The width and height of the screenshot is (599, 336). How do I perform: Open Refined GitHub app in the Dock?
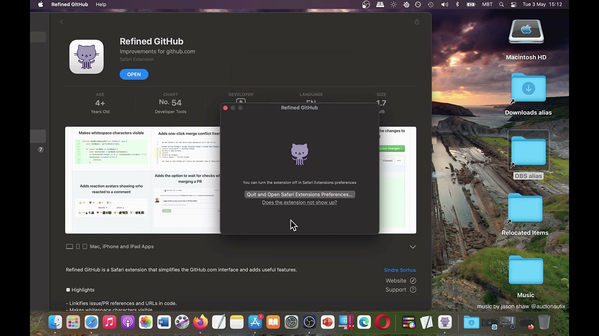(x=445, y=322)
